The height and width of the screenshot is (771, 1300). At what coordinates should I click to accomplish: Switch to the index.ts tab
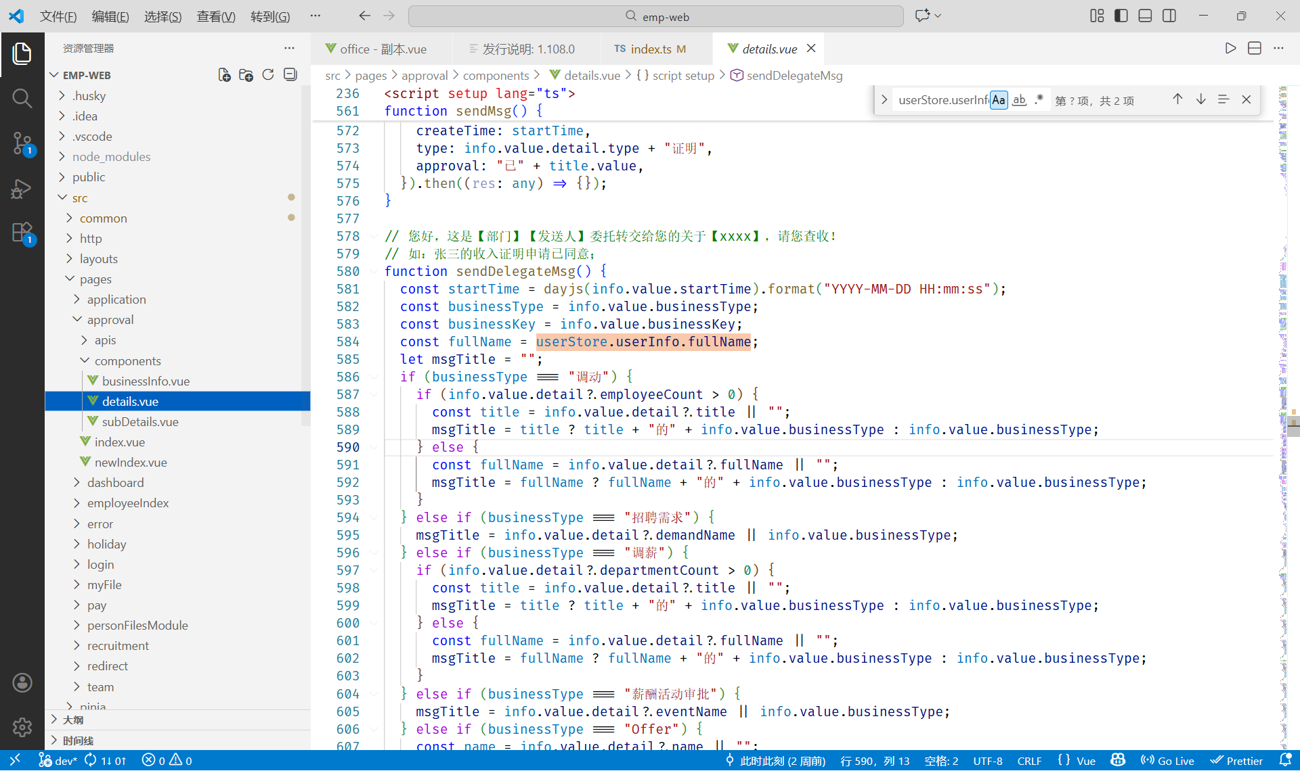pyautogui.click(x=650, y=49)
